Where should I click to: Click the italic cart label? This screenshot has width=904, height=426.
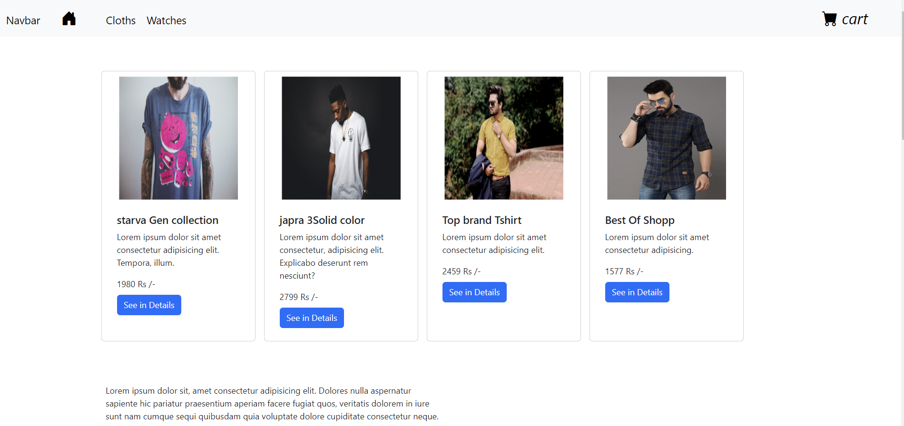tap(855, 19)
